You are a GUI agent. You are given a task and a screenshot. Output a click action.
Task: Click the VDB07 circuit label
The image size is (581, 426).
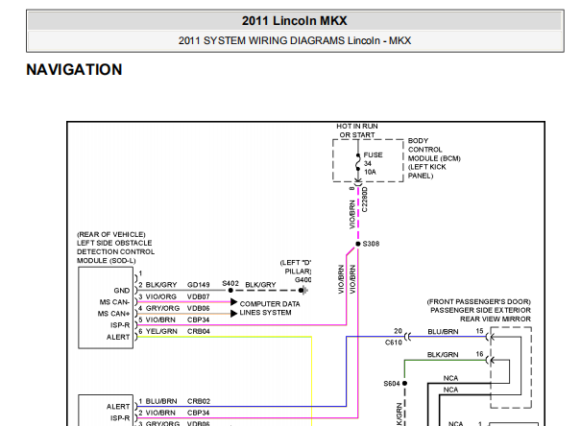198,296
